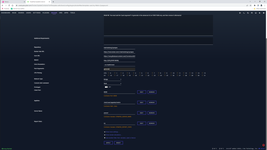Viewport: 267px width, 150px height.
Task: Reload the page with the refresh icon
Action: pyautogui.click(x=9, y=5)
